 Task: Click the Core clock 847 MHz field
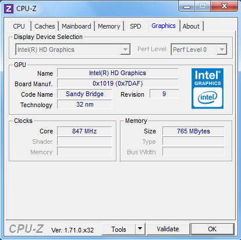tap(84, 131)
